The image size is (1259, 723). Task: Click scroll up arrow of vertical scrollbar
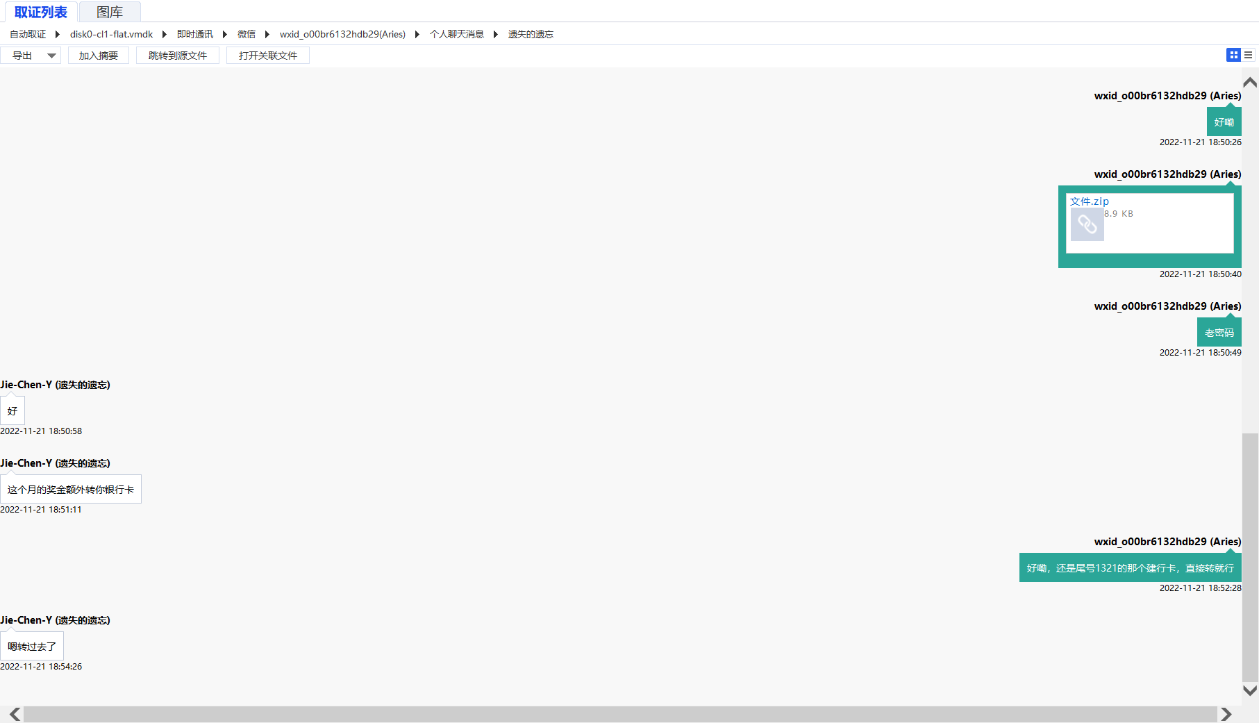1250,82
